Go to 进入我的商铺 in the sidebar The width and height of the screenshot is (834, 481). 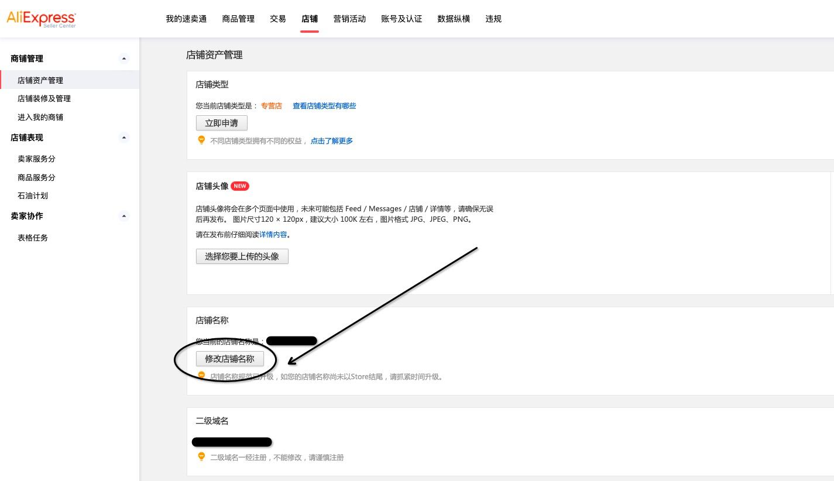click(x=40, y=117)
